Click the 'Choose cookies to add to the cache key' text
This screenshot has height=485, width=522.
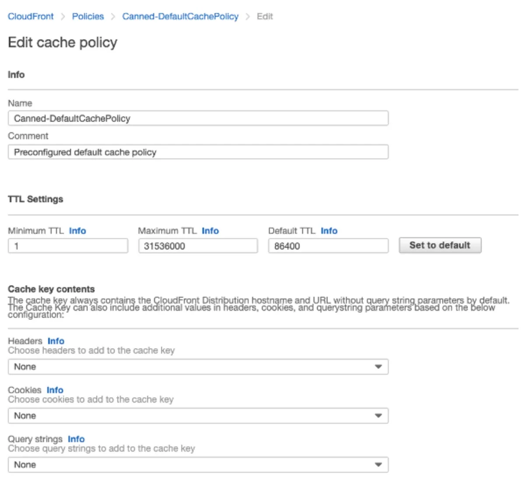(91, 399)
